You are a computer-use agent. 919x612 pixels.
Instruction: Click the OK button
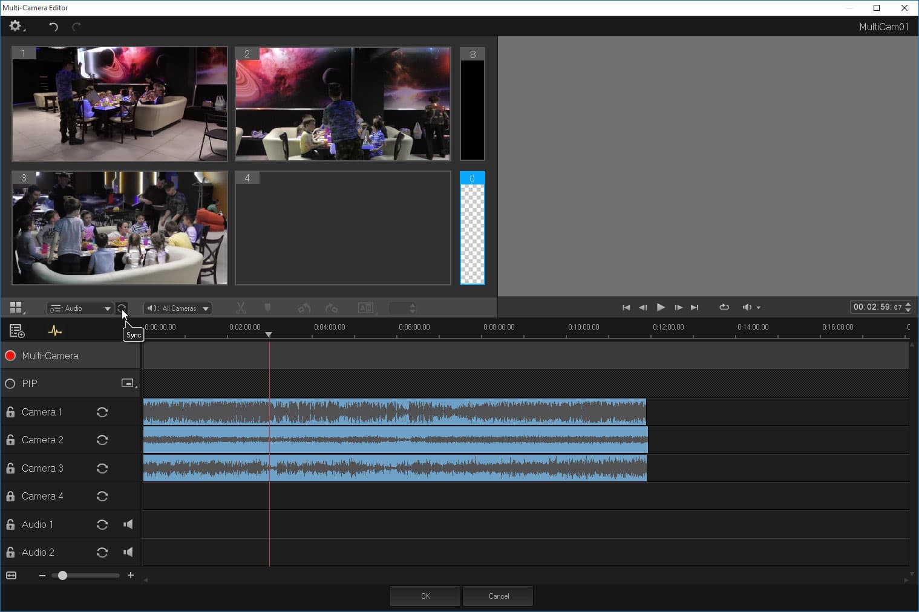425,596
